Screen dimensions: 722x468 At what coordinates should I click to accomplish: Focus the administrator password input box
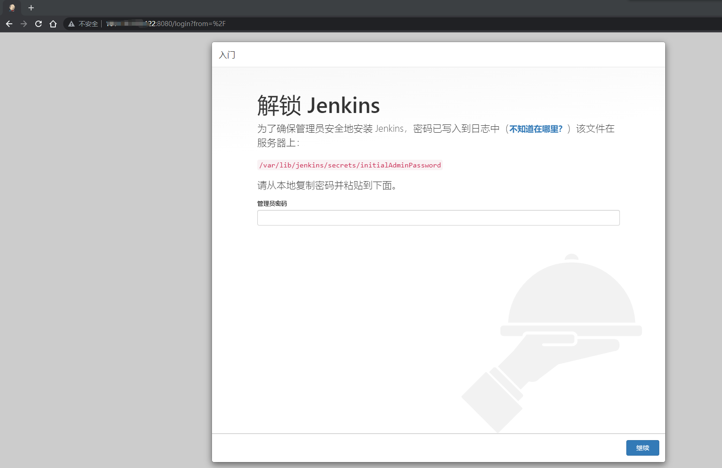pyautogui.click(x=438, y=218)
